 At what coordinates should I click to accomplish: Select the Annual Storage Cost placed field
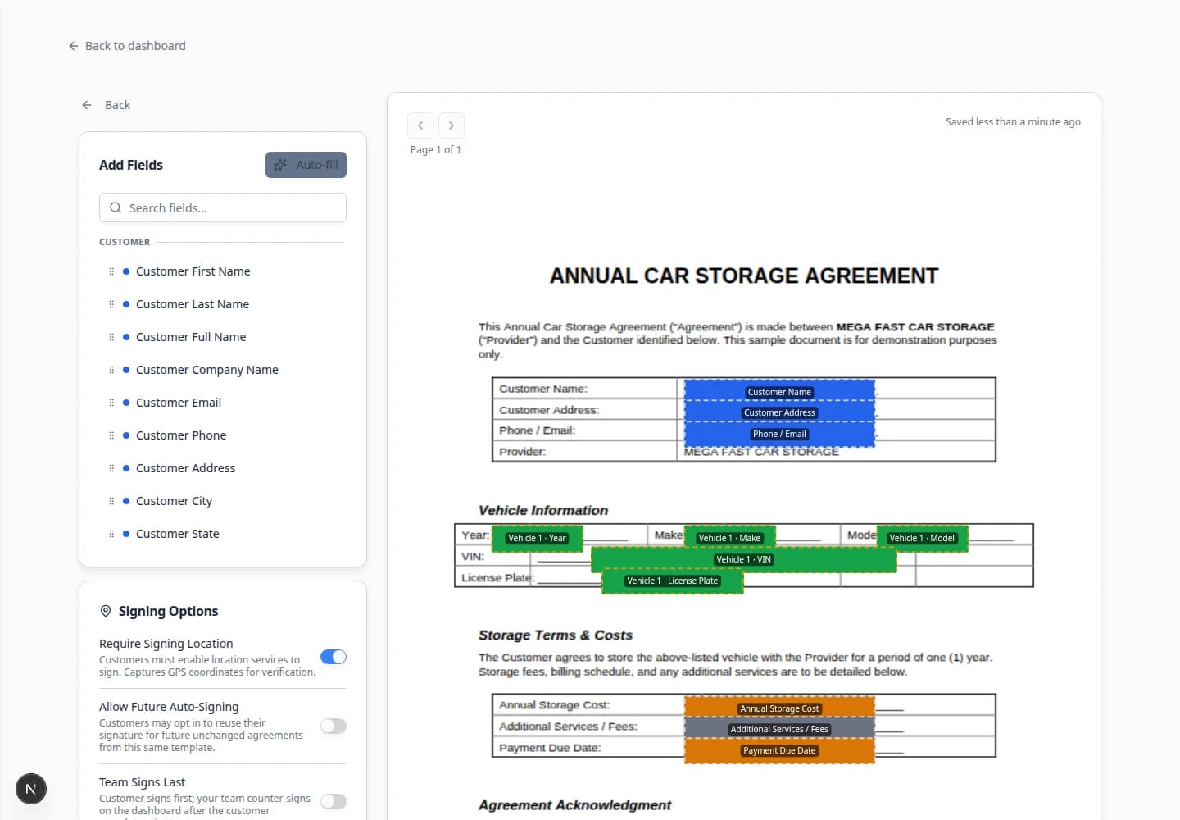coord(779,707)
